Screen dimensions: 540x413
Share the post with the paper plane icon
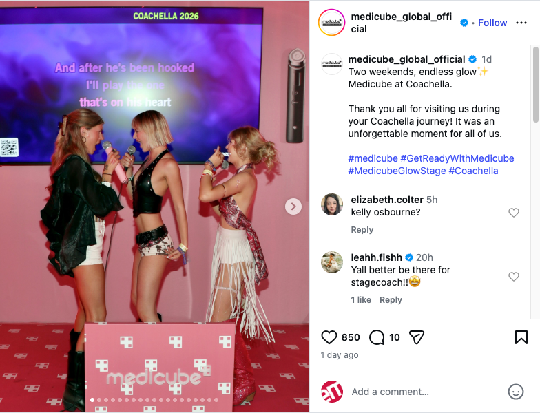[416, 337]
